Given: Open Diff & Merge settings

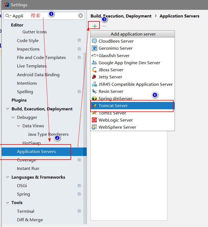Looking at the screenshot, I should pyautogui.click(x=30, y=220).
